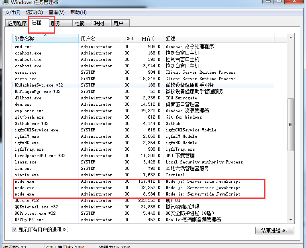The image size is (306, 248).
Task: Switch to the 应用程序 tab
Action: point(17,23)
